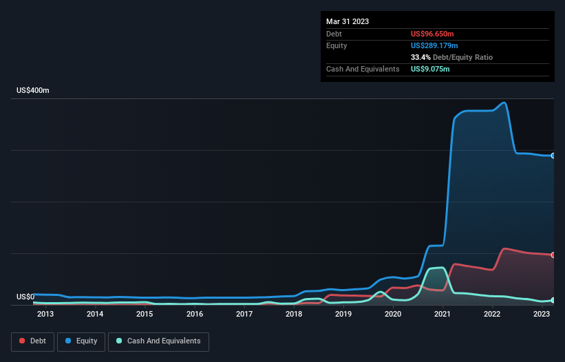Click the 2013 x-axis label
Screen dimensions: 565x362
45,314
